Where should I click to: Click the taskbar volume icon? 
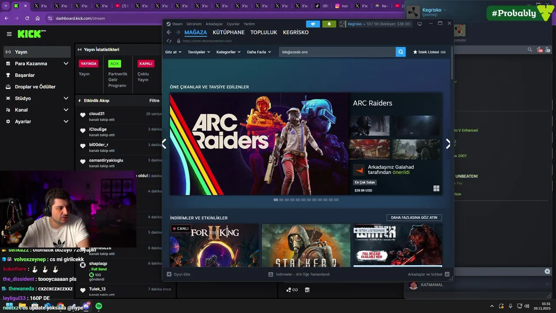[527, 306]
